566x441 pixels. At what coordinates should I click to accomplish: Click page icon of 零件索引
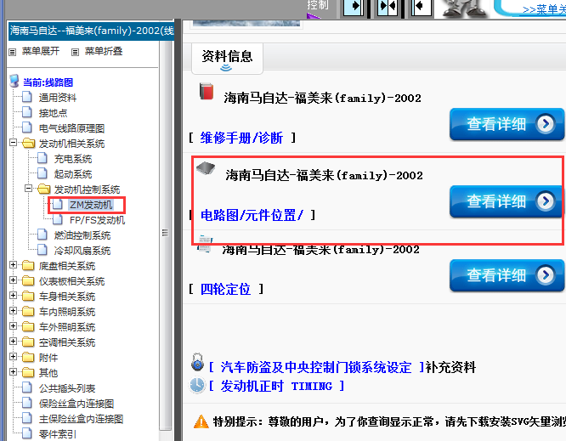tap(27, 433)
